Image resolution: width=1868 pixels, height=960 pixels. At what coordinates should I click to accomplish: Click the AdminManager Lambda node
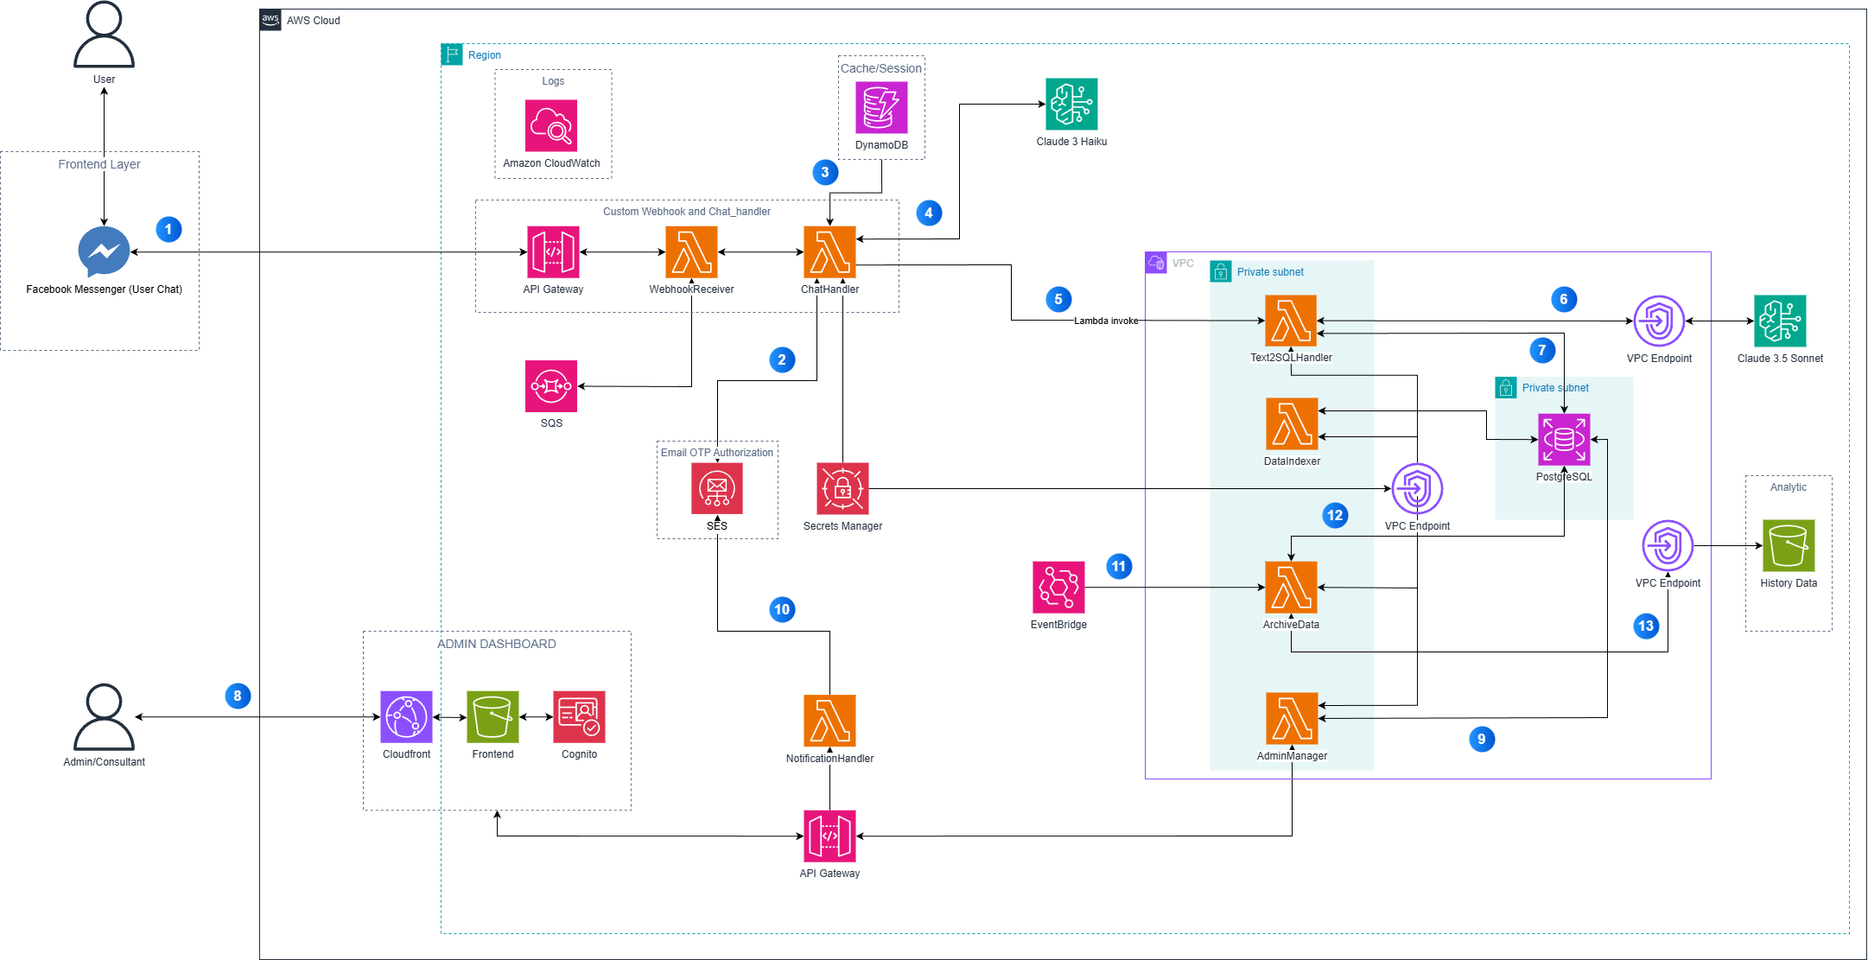pos(1290,718)
